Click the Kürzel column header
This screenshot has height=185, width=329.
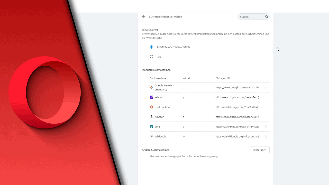coord(186,78)
